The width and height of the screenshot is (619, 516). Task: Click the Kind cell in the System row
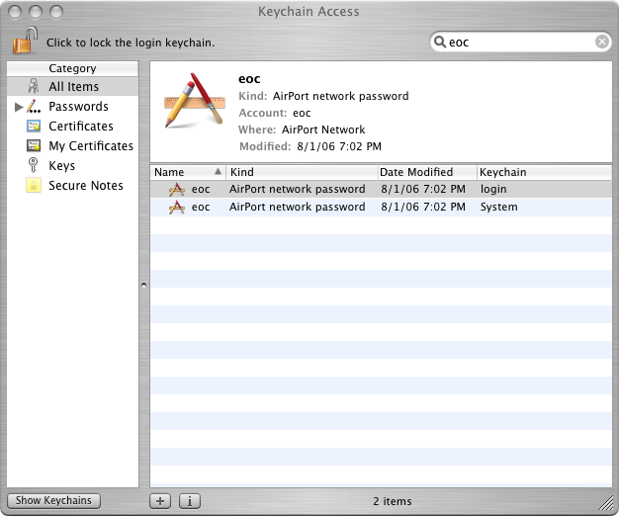point(298,208)
